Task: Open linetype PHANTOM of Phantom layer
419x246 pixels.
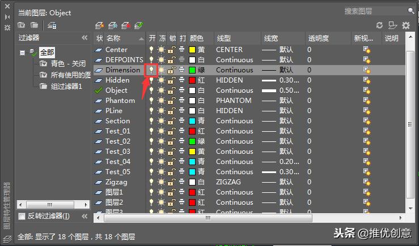Action: pos(234,101)
